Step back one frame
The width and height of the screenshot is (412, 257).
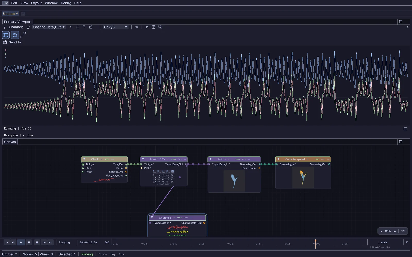click(13, 242)
